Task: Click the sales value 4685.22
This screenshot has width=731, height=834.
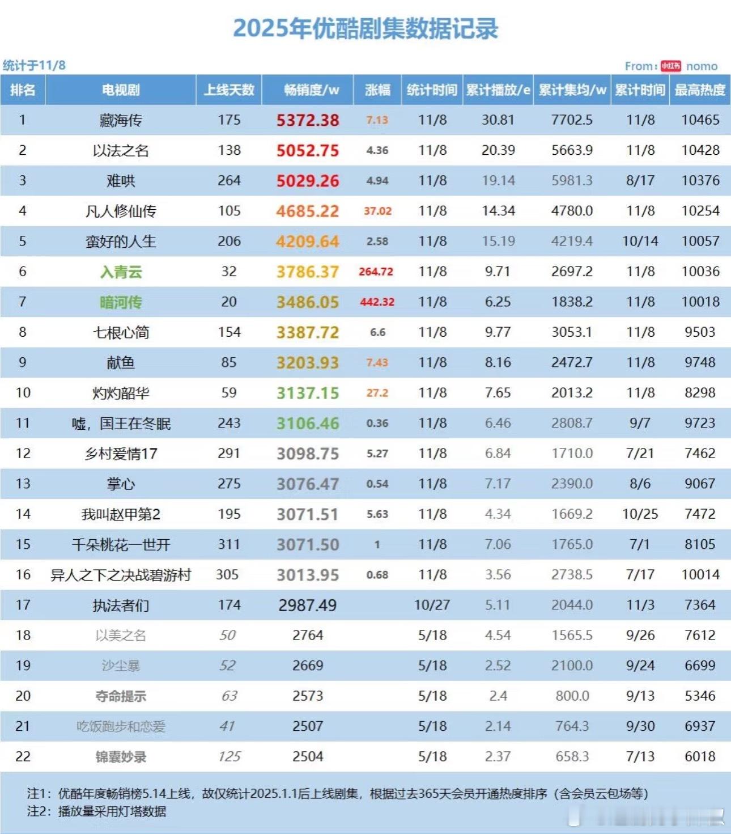Action: (308, 211)
